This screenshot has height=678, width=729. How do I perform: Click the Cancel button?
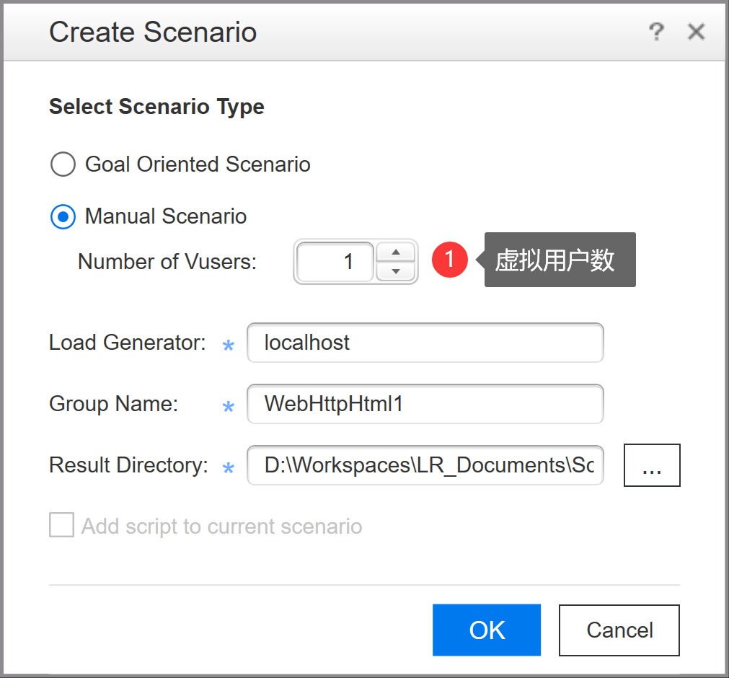(619, 630)
